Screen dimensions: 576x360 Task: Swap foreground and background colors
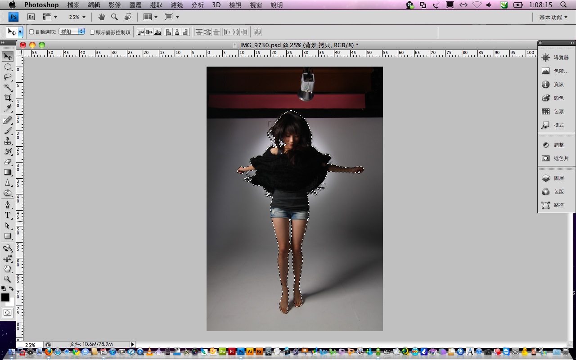coord(11,288)
